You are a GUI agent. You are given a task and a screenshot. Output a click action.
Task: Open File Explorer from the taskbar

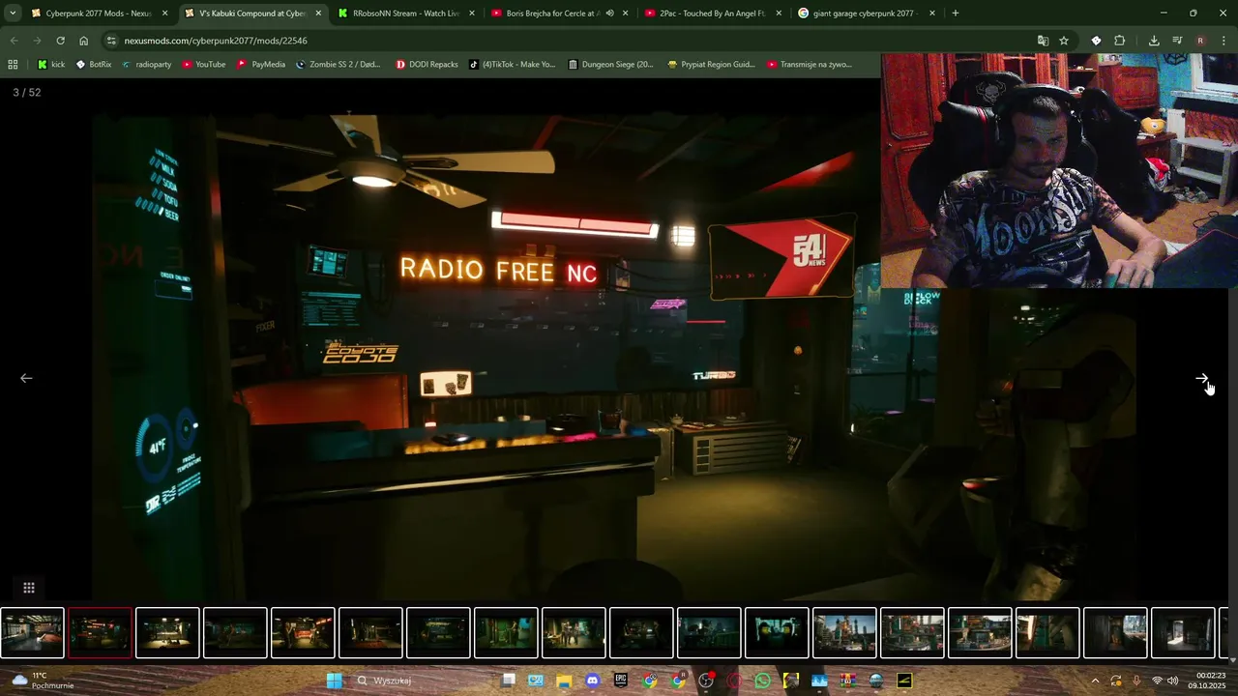click(564, 681)
